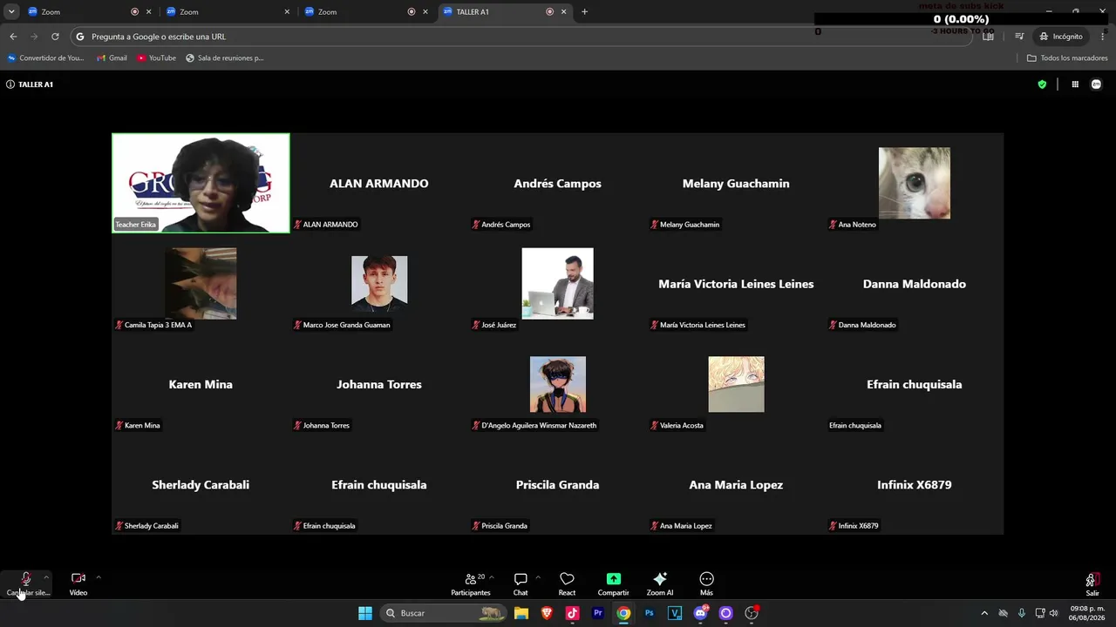Open the Todos los marcadores folder
The width and height of the screenshot is (1116, 627).
pyautogui.click(x=1067, y=58)
